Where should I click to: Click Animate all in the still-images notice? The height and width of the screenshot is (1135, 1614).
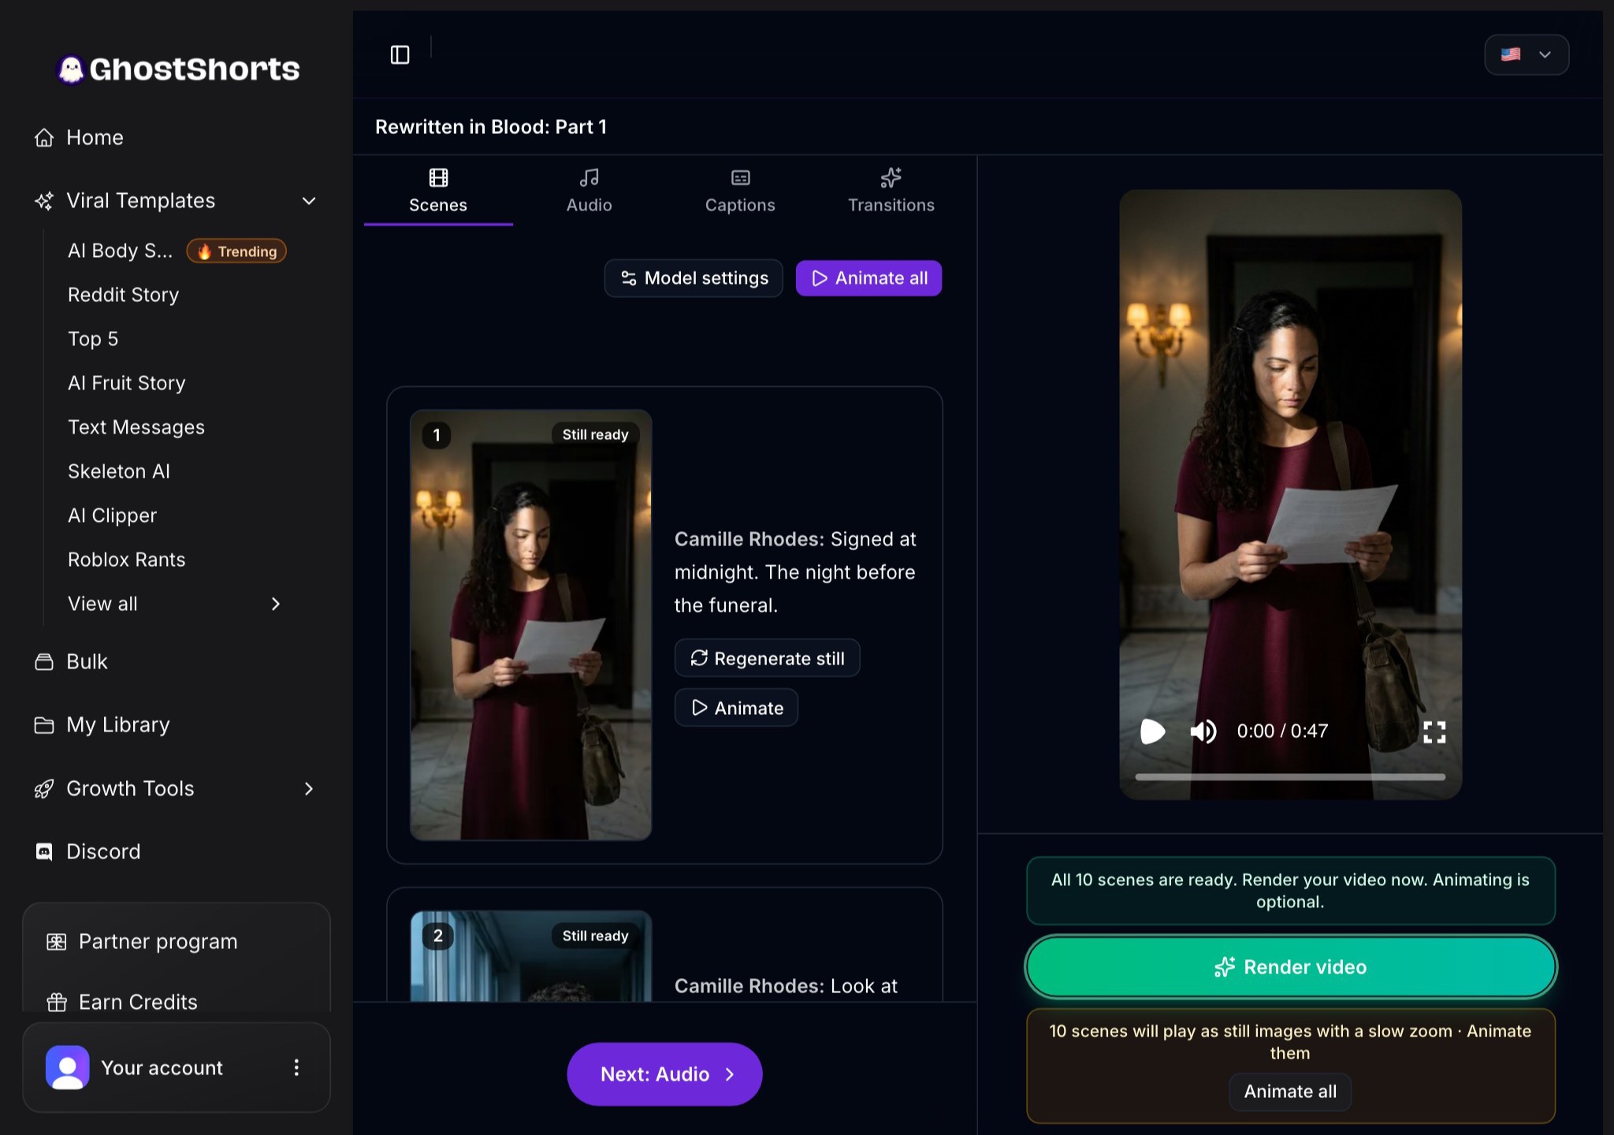click(1290, 1092)
